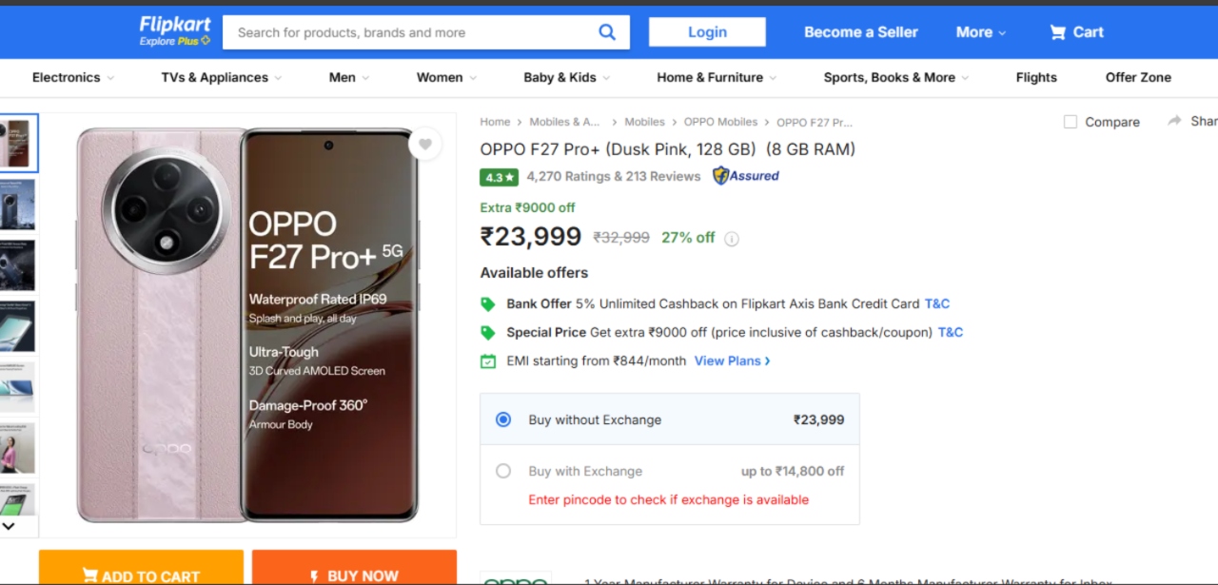The image size is (1218, 585).
Task: Click Enter pincode exchange message
Action: click(x=669, y=499)
